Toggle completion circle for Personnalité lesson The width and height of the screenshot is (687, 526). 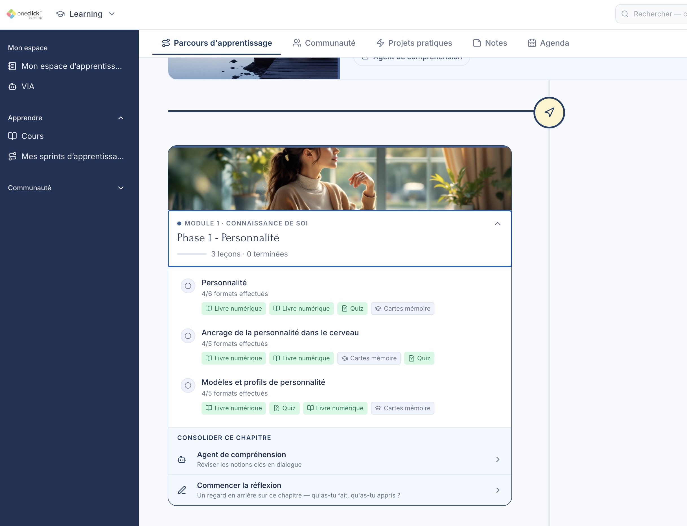[188, 286]
